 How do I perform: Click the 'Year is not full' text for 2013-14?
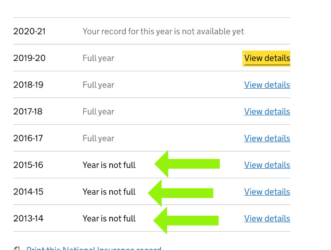click(x=109, y=218)
